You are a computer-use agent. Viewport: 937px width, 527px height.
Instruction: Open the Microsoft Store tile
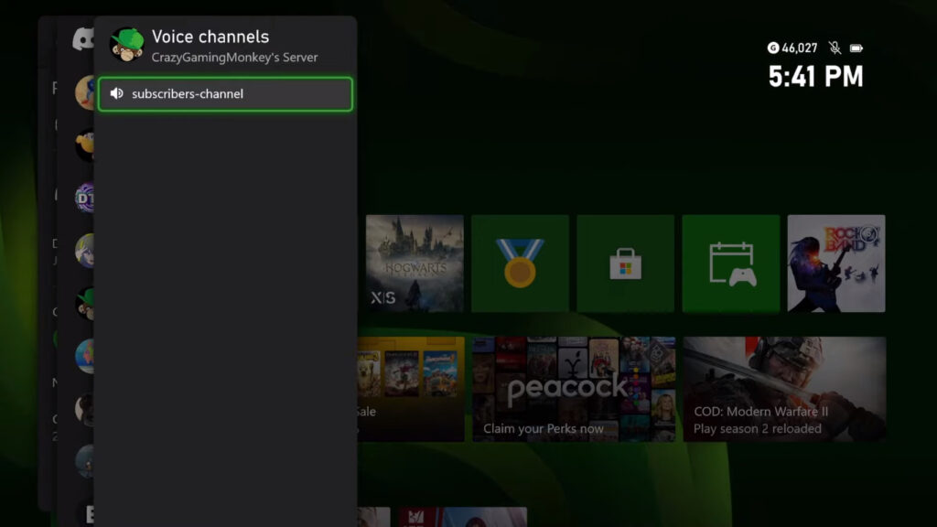coord(625,263)
